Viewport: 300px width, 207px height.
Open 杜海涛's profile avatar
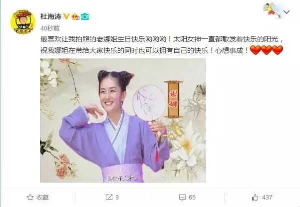23,21
